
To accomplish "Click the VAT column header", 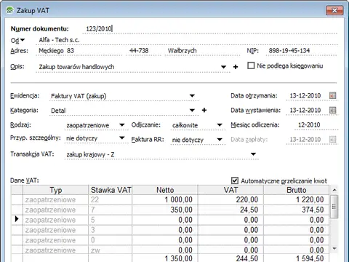I will (x=230, y=190).
